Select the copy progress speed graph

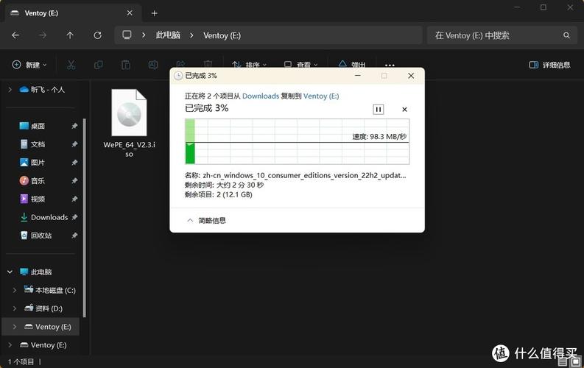(298, 141)
